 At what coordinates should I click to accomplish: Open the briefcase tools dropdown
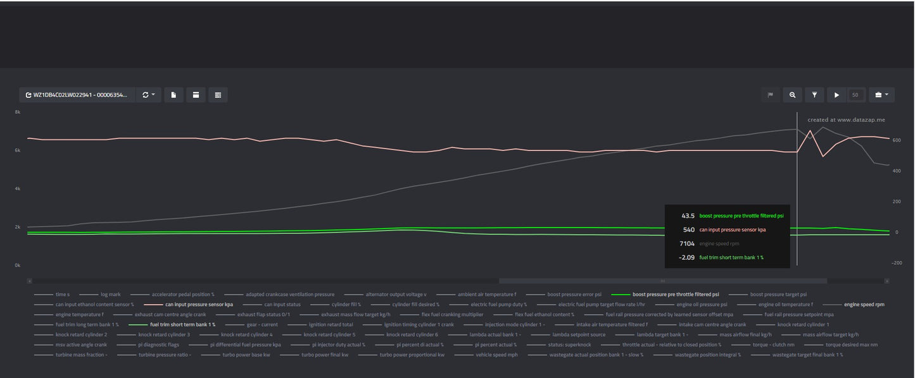tap(881, 95)
